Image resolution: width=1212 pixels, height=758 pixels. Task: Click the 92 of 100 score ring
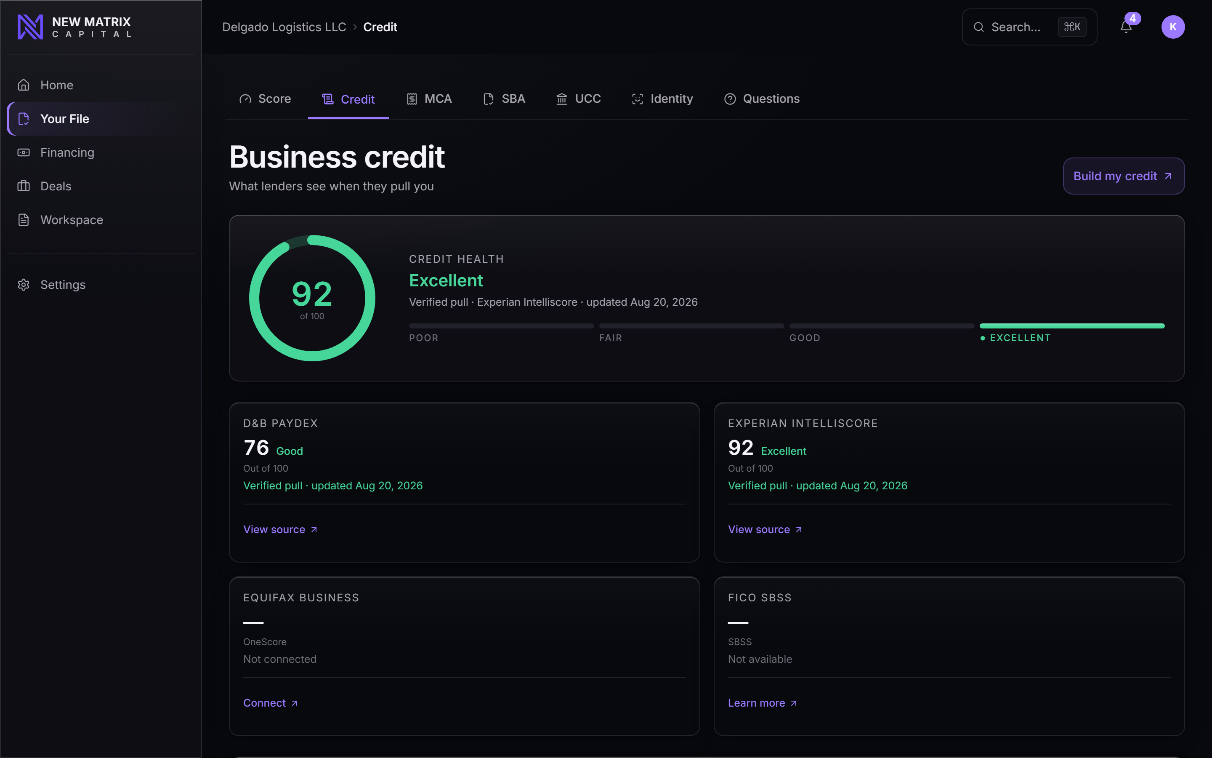pyautogui.click(x=312, y=298)
